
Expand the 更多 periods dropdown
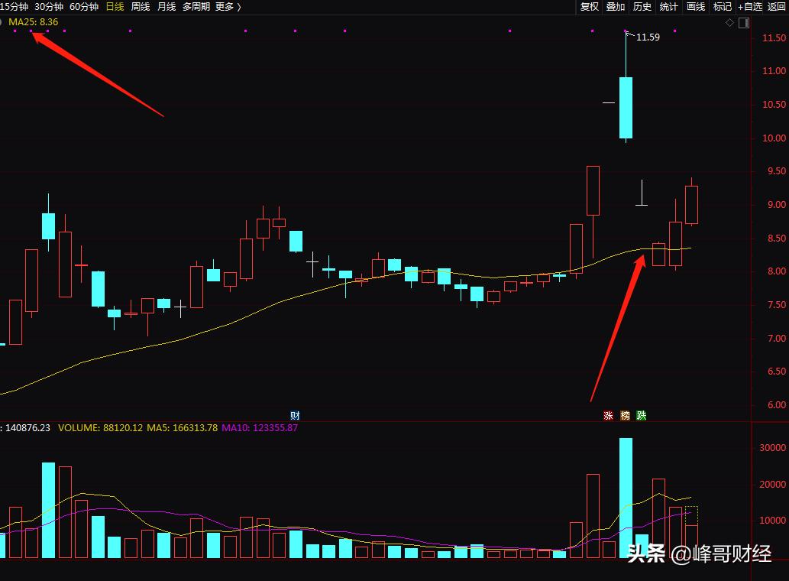(228, 7)
